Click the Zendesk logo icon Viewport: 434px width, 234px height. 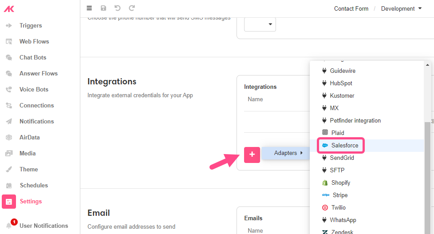click(325, 232)
